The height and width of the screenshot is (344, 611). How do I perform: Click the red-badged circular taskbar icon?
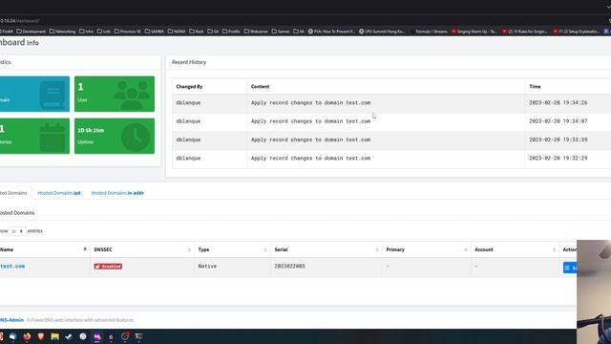(125, 336)
